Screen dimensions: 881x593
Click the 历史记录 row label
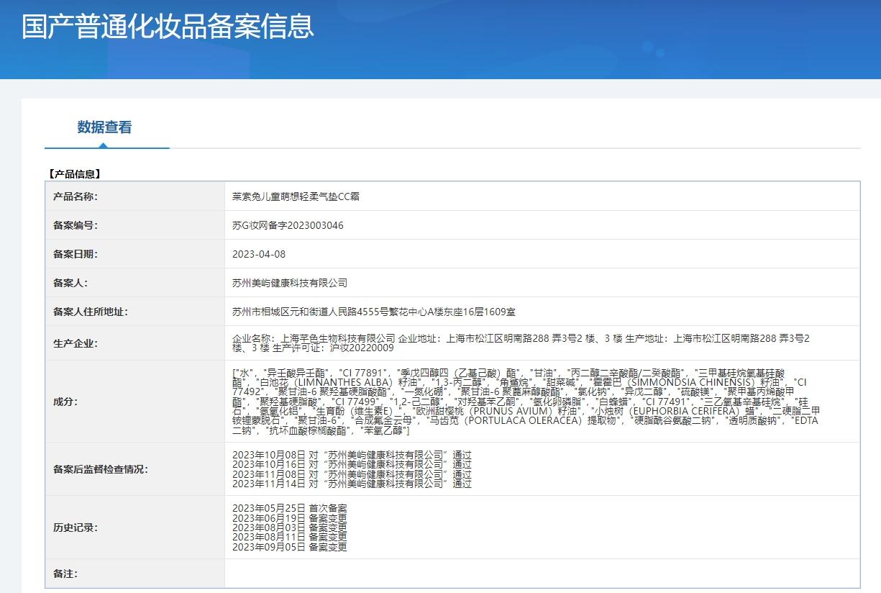pos(76,528)
